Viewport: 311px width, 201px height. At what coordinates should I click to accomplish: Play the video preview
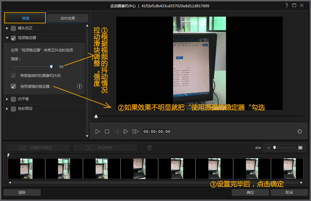point(97,131)
